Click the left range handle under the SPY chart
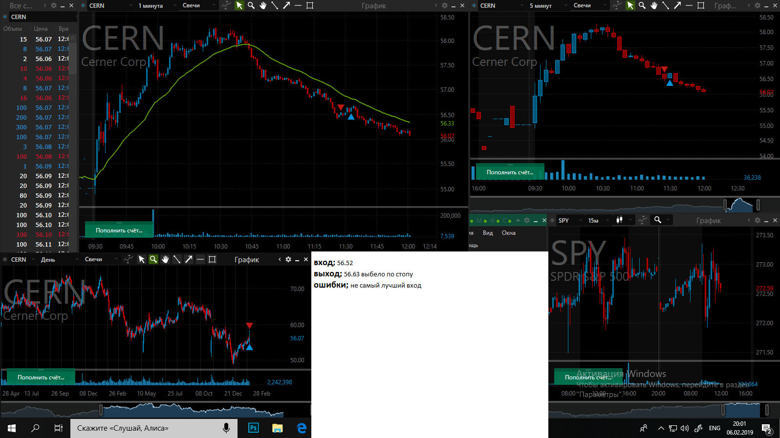Viewport: 780px width, 438px height. tap(723, 410)
